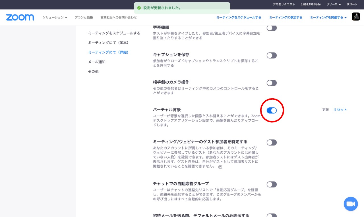Go to メール通知 sidebar section
The width and height of the screenshot is (364, 217).
tap(97, 62)
